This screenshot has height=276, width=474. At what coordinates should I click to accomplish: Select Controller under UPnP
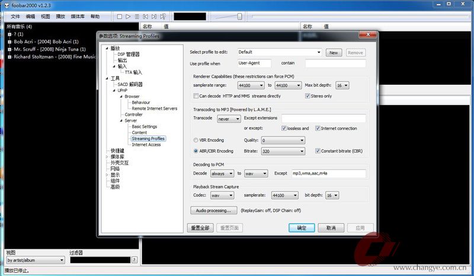[x=133, y=115]
